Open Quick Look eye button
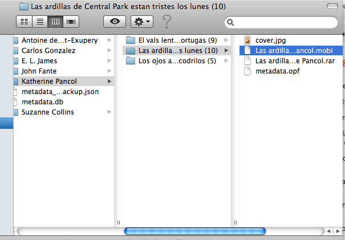Image resolution: width=345 pixels, height=240 pixels. [x=115, y=22]
